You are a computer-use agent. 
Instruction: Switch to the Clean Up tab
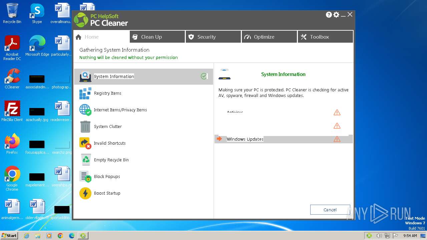(157, 37)
